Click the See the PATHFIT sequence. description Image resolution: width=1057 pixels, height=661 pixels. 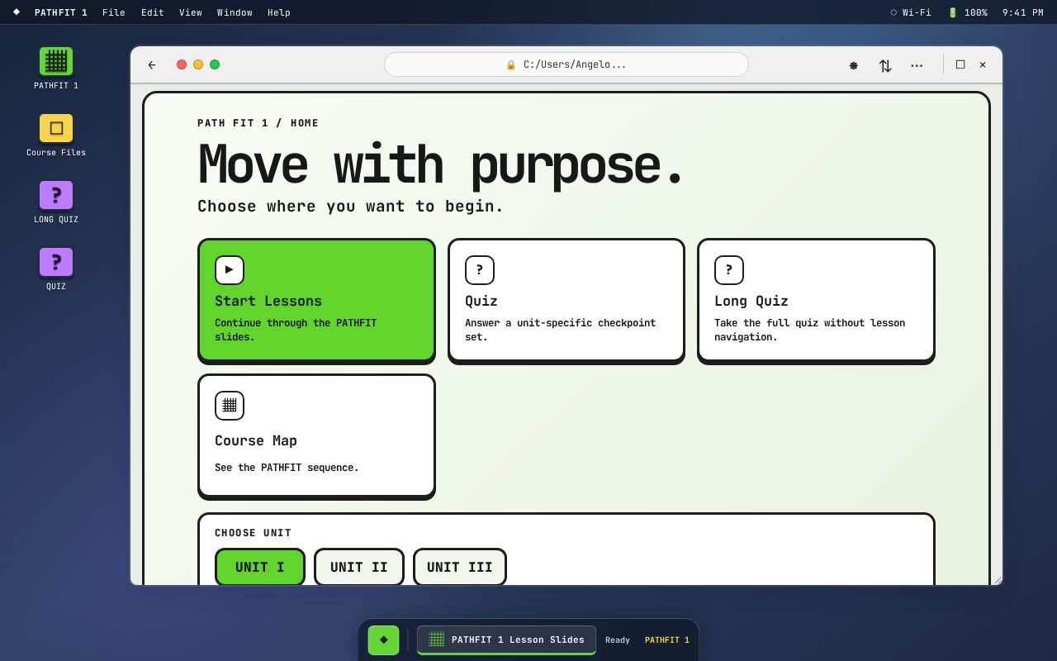(x=287, y=468)
